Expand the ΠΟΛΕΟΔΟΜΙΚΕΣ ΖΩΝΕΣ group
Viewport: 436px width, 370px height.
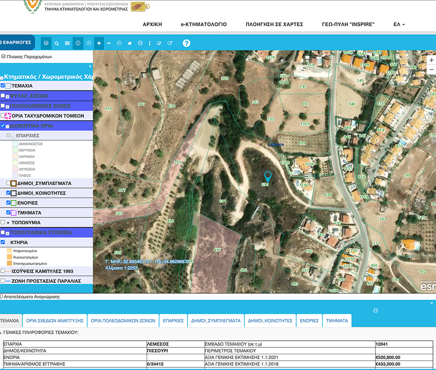pos(8,106)
